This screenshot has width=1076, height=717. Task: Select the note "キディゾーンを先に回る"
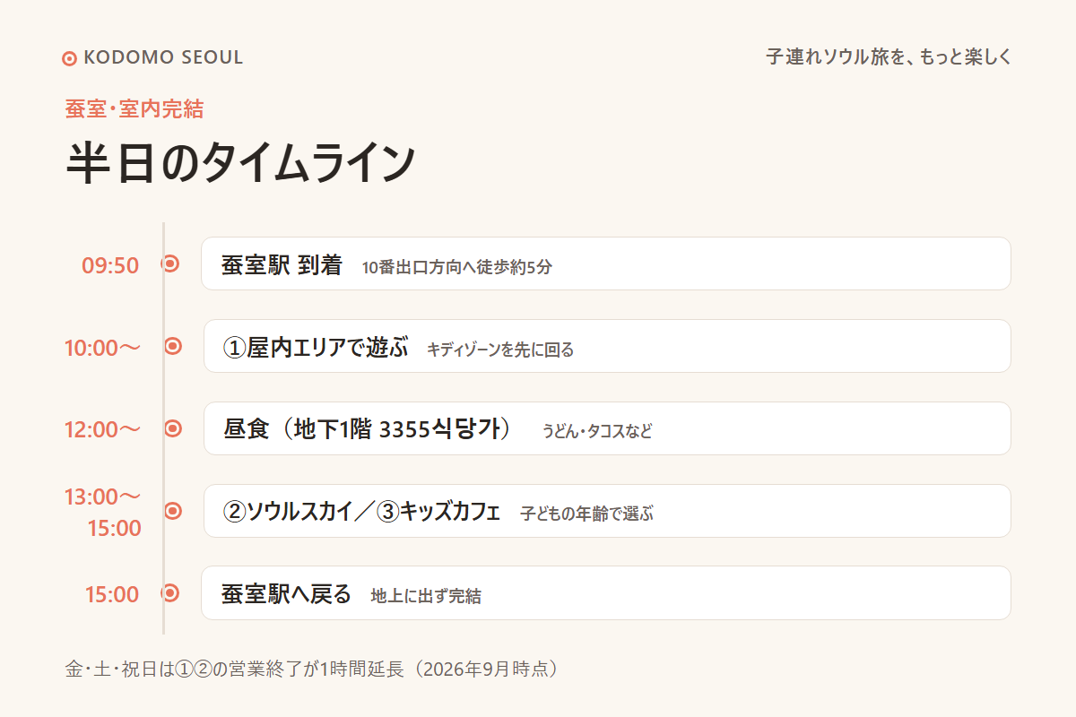coord(500,350)
